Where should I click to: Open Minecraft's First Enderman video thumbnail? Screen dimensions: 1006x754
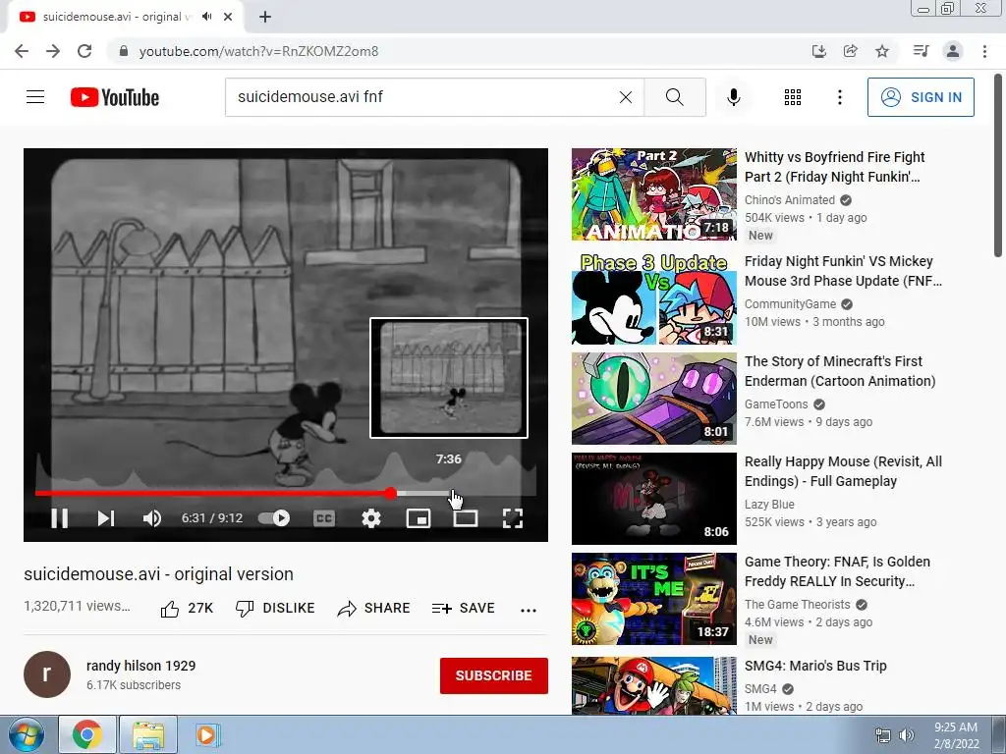pos(653,399)
